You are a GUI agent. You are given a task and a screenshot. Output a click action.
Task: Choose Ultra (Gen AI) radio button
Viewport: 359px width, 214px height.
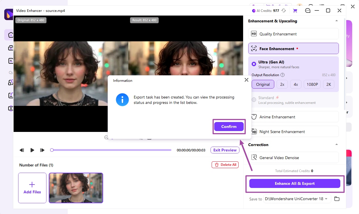tap(254, 64)
